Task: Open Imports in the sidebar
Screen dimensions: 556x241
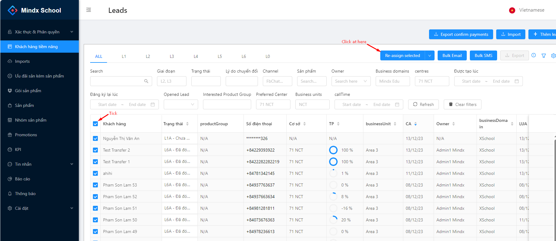Action: [x=40, y=61]
